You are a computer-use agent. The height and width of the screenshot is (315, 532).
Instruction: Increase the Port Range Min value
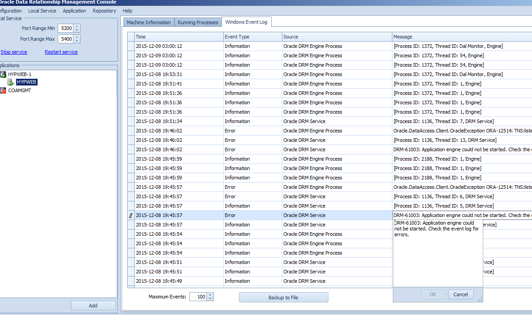pos(77,26)
